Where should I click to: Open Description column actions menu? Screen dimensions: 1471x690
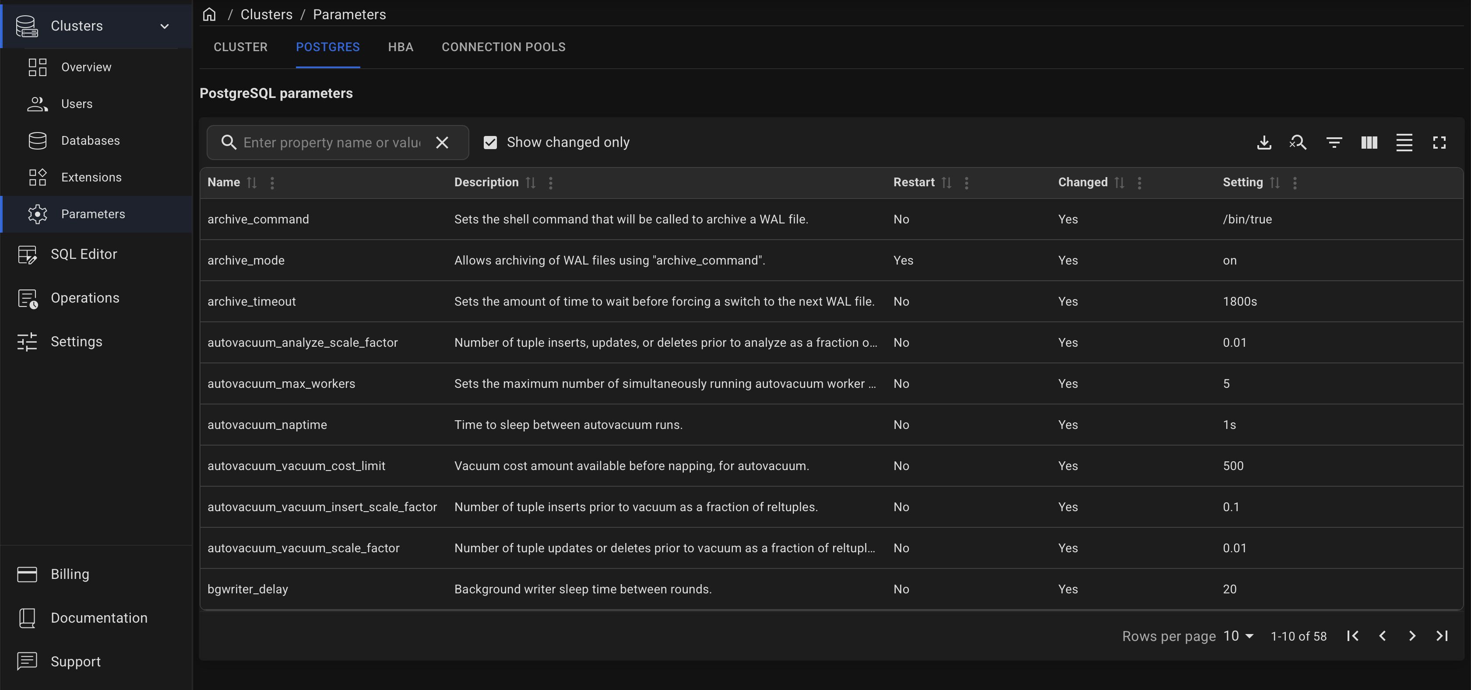[550, 182]
